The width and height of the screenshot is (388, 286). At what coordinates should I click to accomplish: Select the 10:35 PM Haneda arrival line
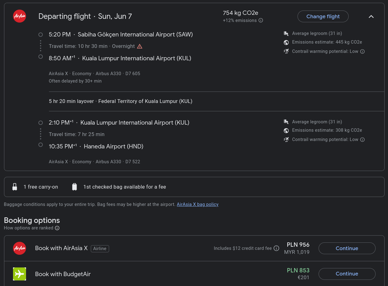[x=96, y=146]
